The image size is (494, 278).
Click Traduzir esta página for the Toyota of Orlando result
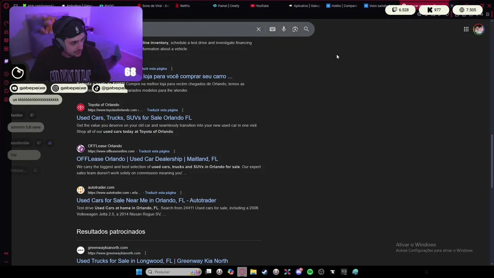coord(162,110)
